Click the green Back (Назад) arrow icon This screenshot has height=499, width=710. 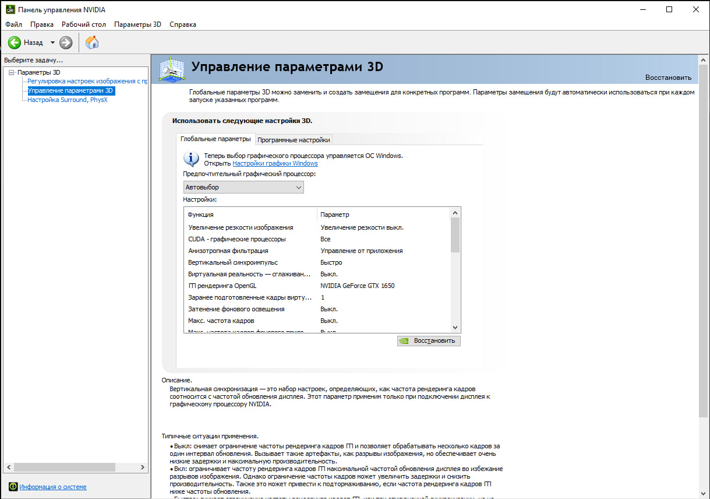coord(14,43)
